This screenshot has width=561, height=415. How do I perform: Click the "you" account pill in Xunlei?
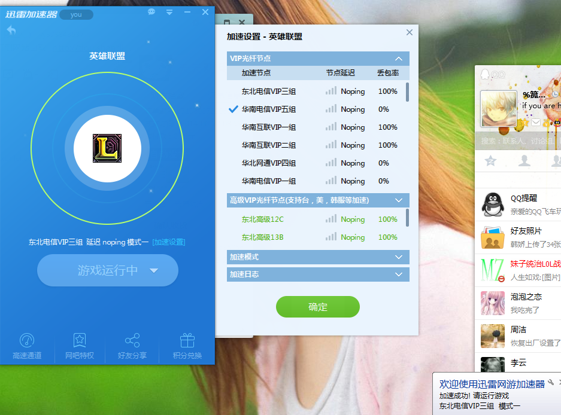(x=76, y=15)
